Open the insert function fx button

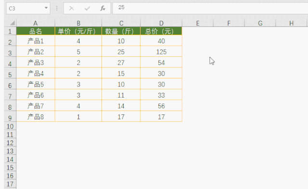[103, 8]
